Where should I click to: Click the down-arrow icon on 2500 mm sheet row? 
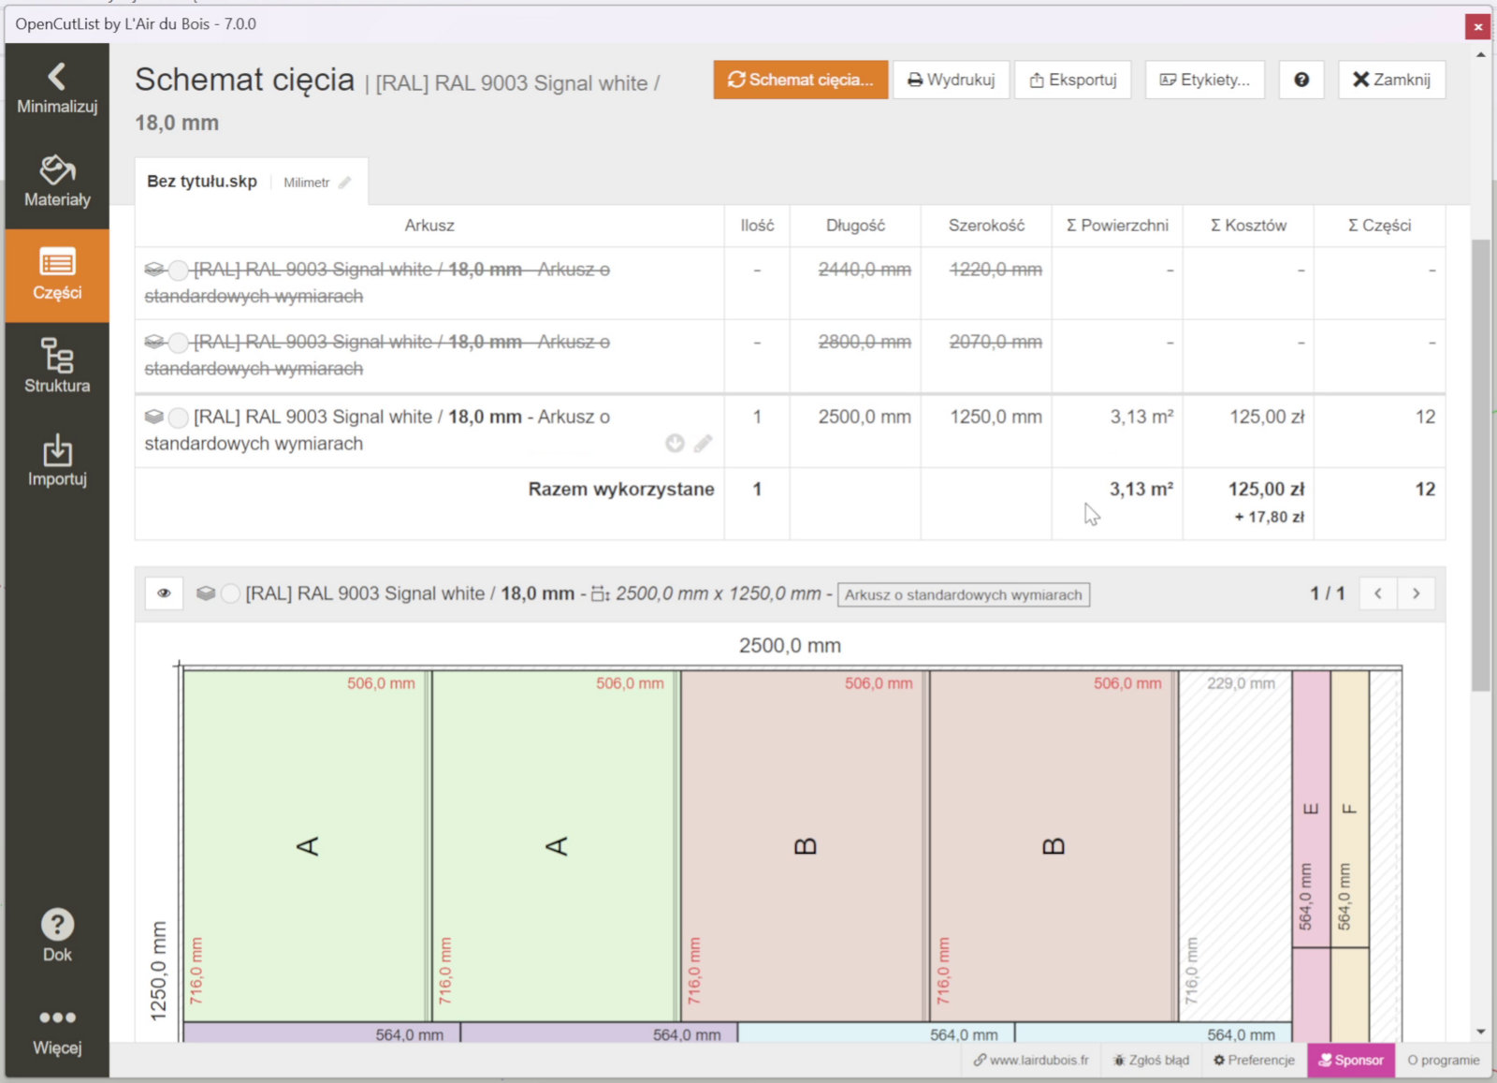point(675,444)
